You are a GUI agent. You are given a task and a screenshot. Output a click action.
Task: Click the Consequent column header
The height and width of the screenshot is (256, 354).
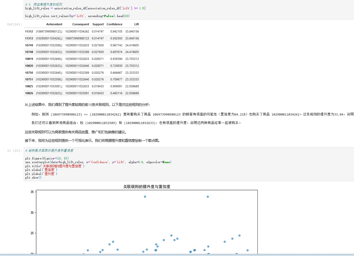coord(81,24)
